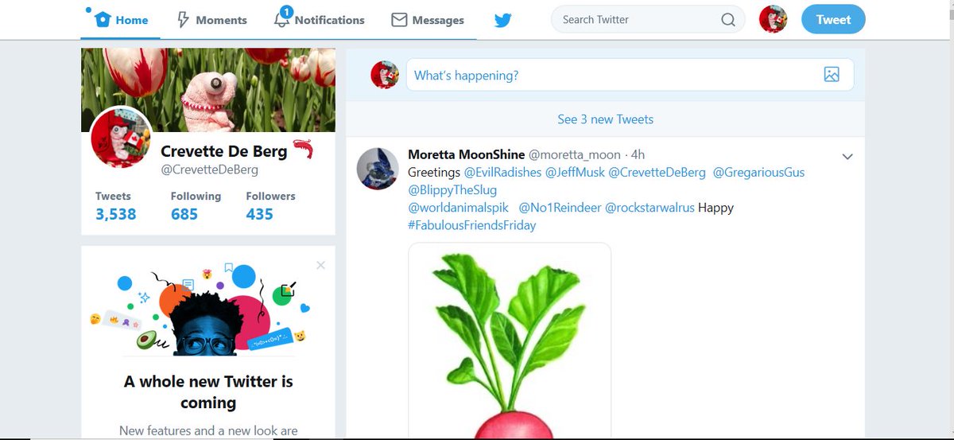The width and height of the screenshot is (954, 440).
Task: Open the @CrevetteDeBerg mention in tweet
Action: (x=657, y=172)
